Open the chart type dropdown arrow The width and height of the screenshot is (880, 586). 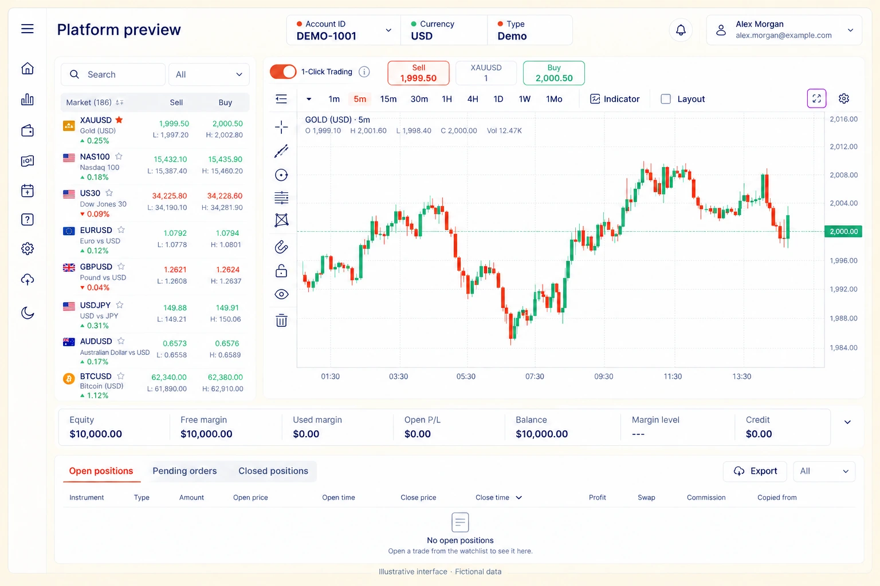pos(309,99)
